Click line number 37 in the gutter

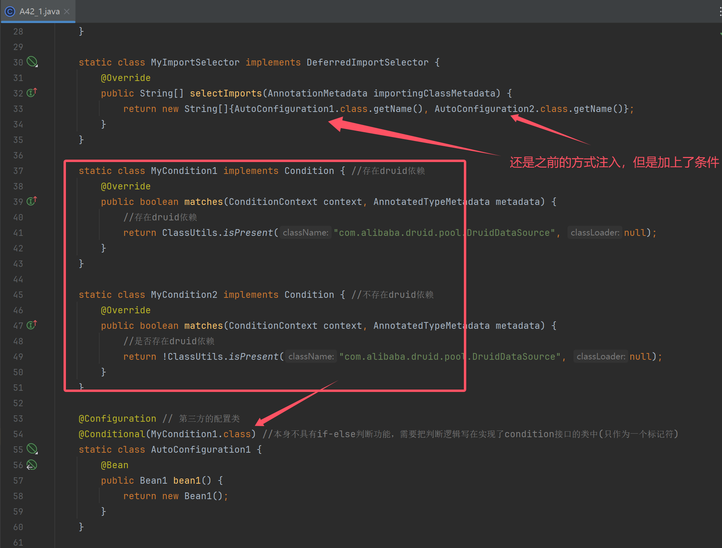[x=18, y=171]
